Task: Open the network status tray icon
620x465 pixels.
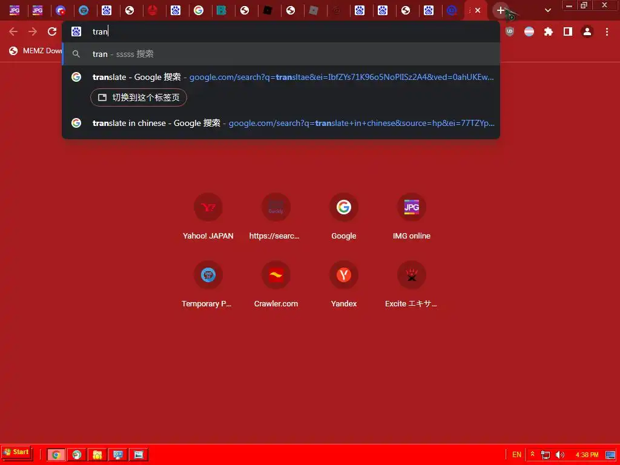Action: (x=546, y=455)
